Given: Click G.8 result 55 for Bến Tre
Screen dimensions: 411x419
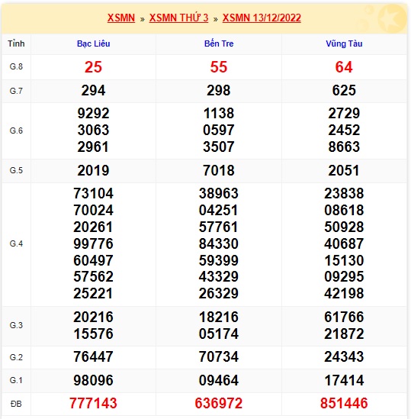Looking at the screenshot, I should (x=219, y=67).
